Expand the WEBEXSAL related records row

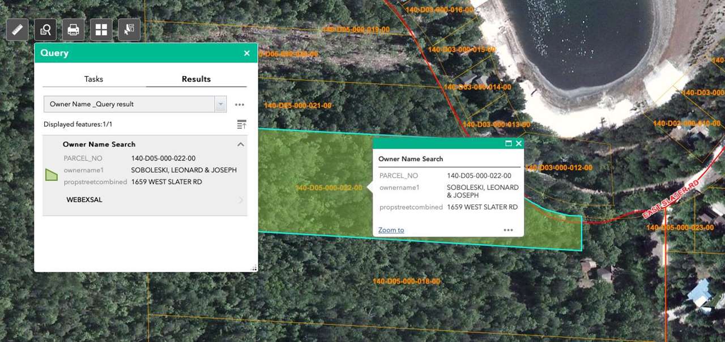pyautogui.click(x=145, y=200)
